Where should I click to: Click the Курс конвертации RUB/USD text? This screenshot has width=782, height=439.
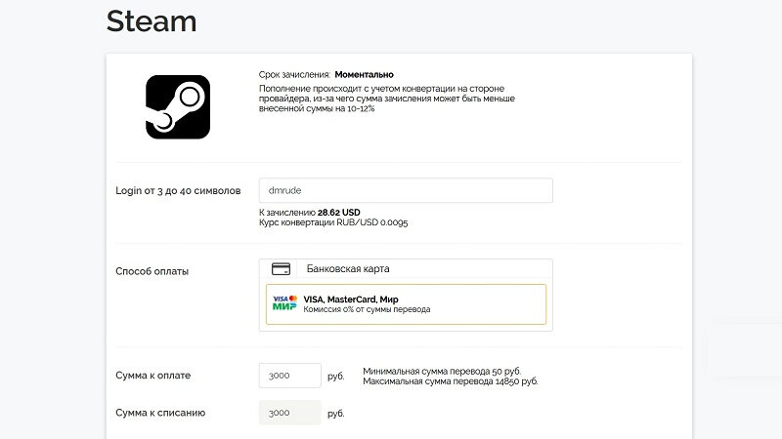333,222
